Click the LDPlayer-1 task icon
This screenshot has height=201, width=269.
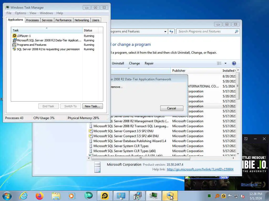pos(14,36)
